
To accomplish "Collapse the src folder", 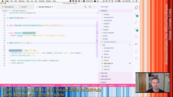I will point(104,45).
